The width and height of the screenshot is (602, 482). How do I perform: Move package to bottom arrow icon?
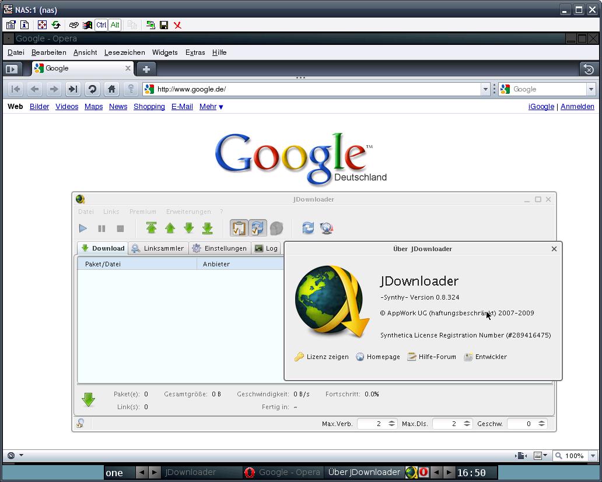207,228
